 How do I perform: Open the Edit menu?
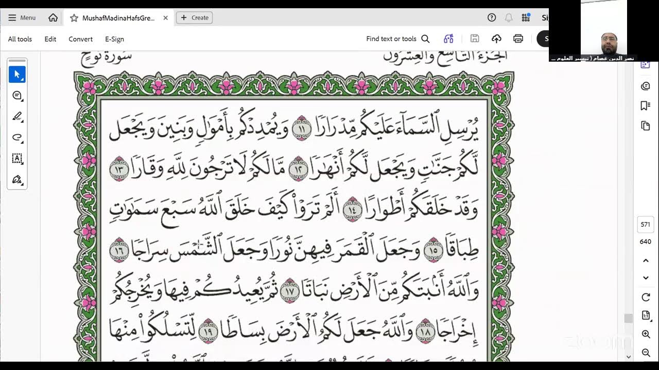pos(50,39)
